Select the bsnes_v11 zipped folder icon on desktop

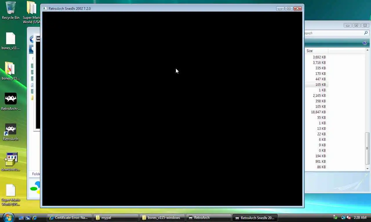pos(10,71)
